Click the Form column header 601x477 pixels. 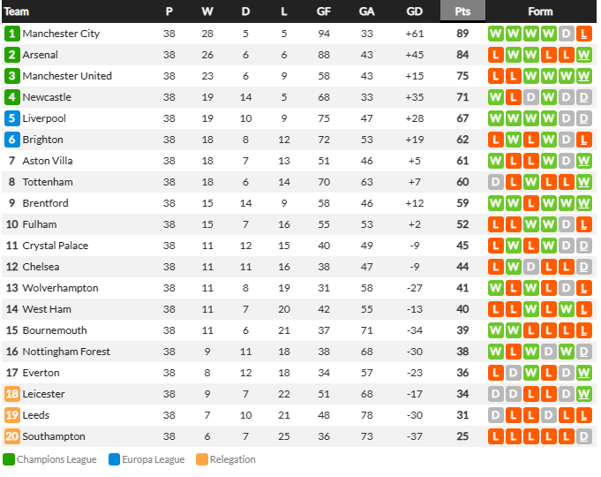pyautogui.click(x=540, y=11)
